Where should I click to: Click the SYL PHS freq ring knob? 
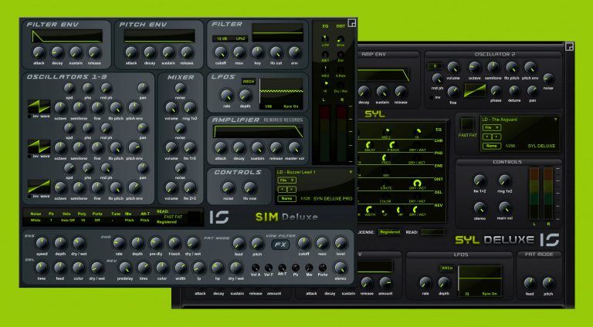(385, 157)
